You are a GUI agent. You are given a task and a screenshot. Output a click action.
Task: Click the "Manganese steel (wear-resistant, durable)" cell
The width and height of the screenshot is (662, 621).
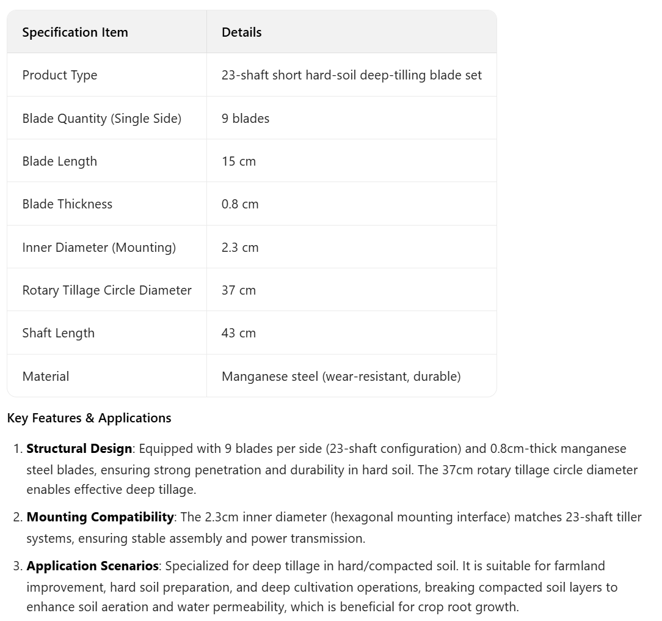[x=341, y=377]
